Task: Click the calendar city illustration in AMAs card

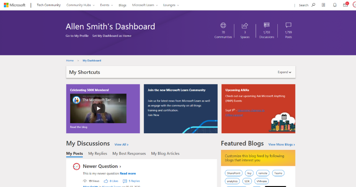Action: pyautogui.click(x=282, y=122)
